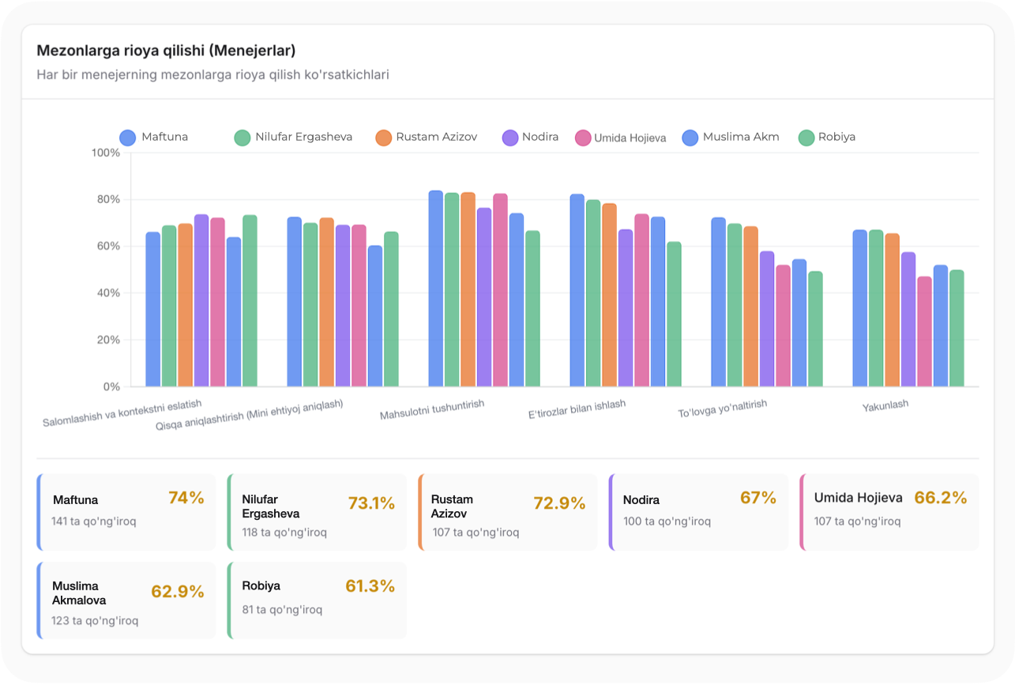Select the Rustam Azizov 72.9% card
The height and width of the screenshot is (685, 1015).
pos(508,512)
